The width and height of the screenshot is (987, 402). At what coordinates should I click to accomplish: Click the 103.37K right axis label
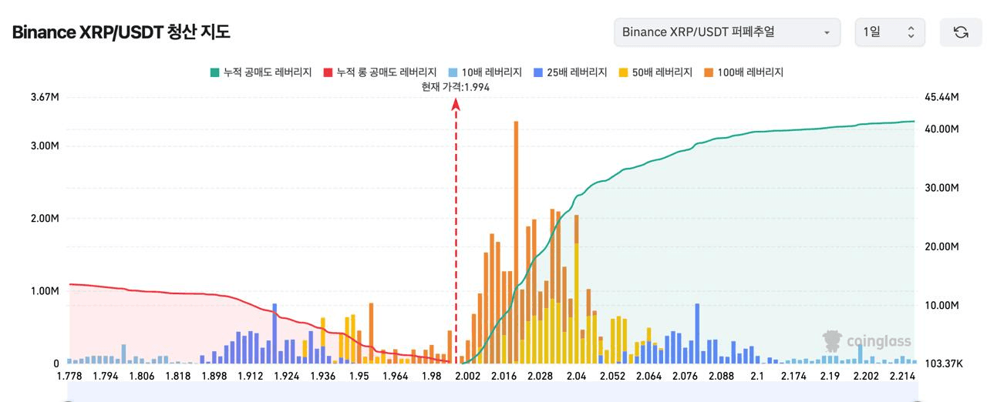tap(942, 363)
